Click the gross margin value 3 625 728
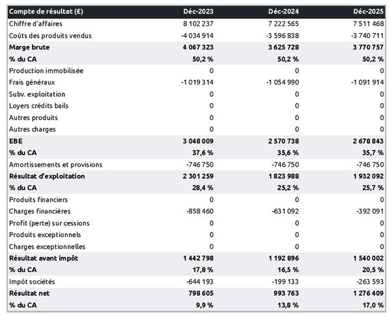 [x=279, y=47]
